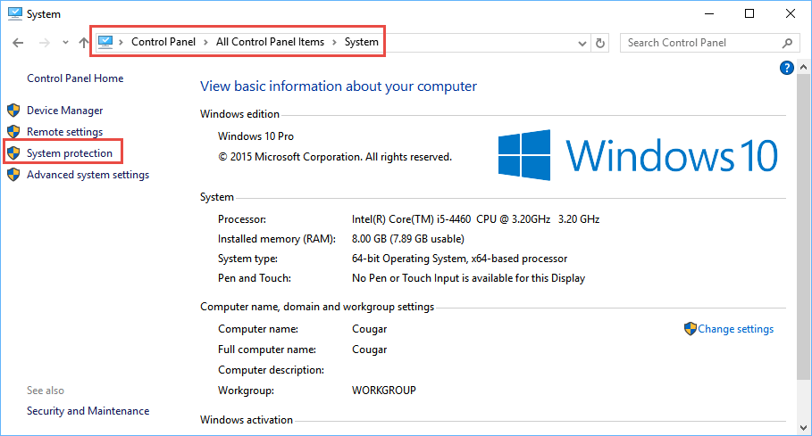
Task: Maximize the System window
Action: pos(749,13)
